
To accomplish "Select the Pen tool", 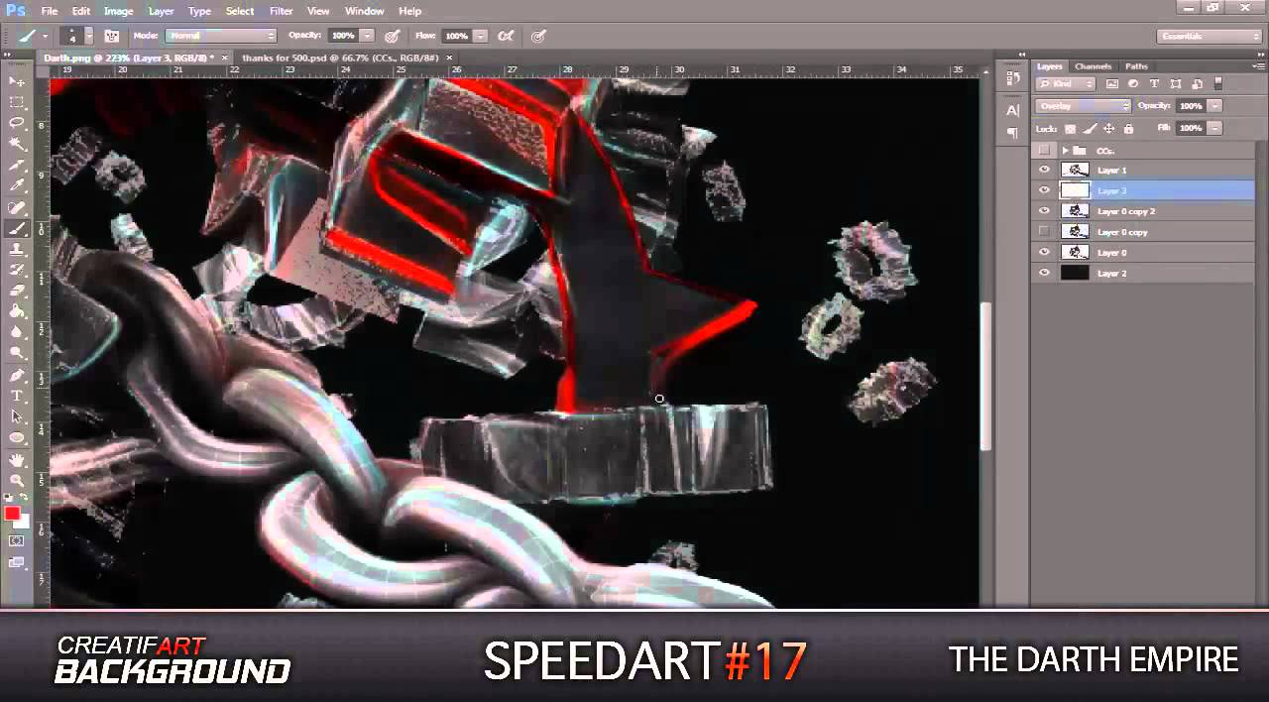I will pos(17,376).
